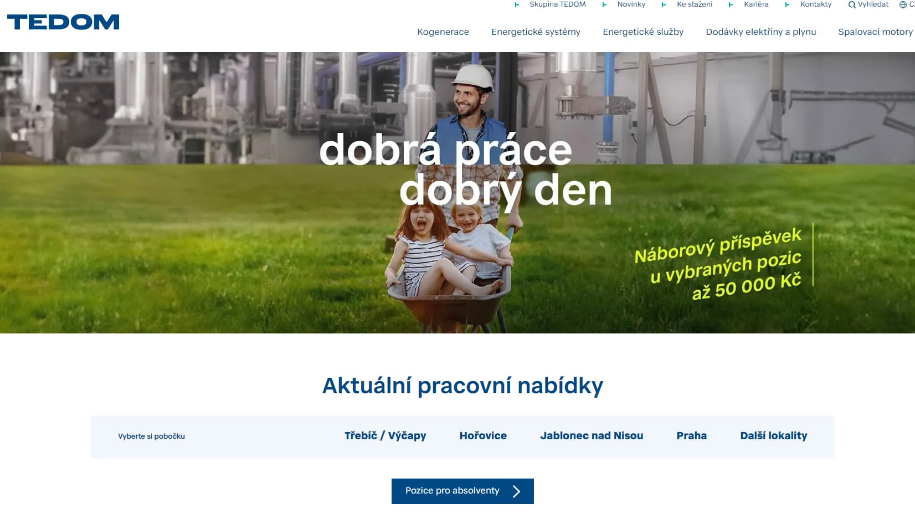Click chevron on Pozice pro absolventy button
Screen dimensions: 915x519
(516, 491)
